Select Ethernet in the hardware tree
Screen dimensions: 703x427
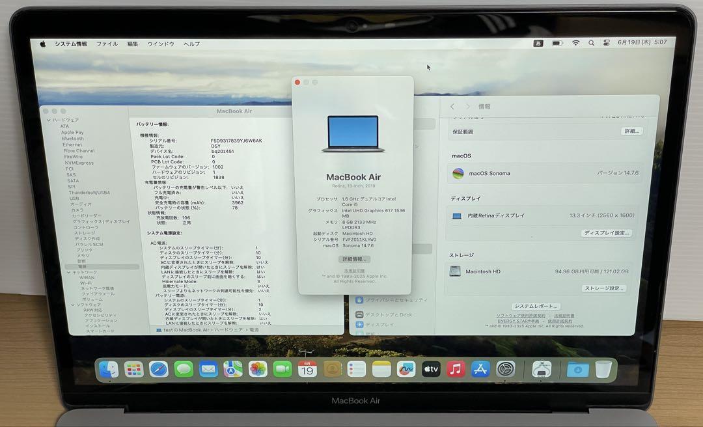point(72,145)
